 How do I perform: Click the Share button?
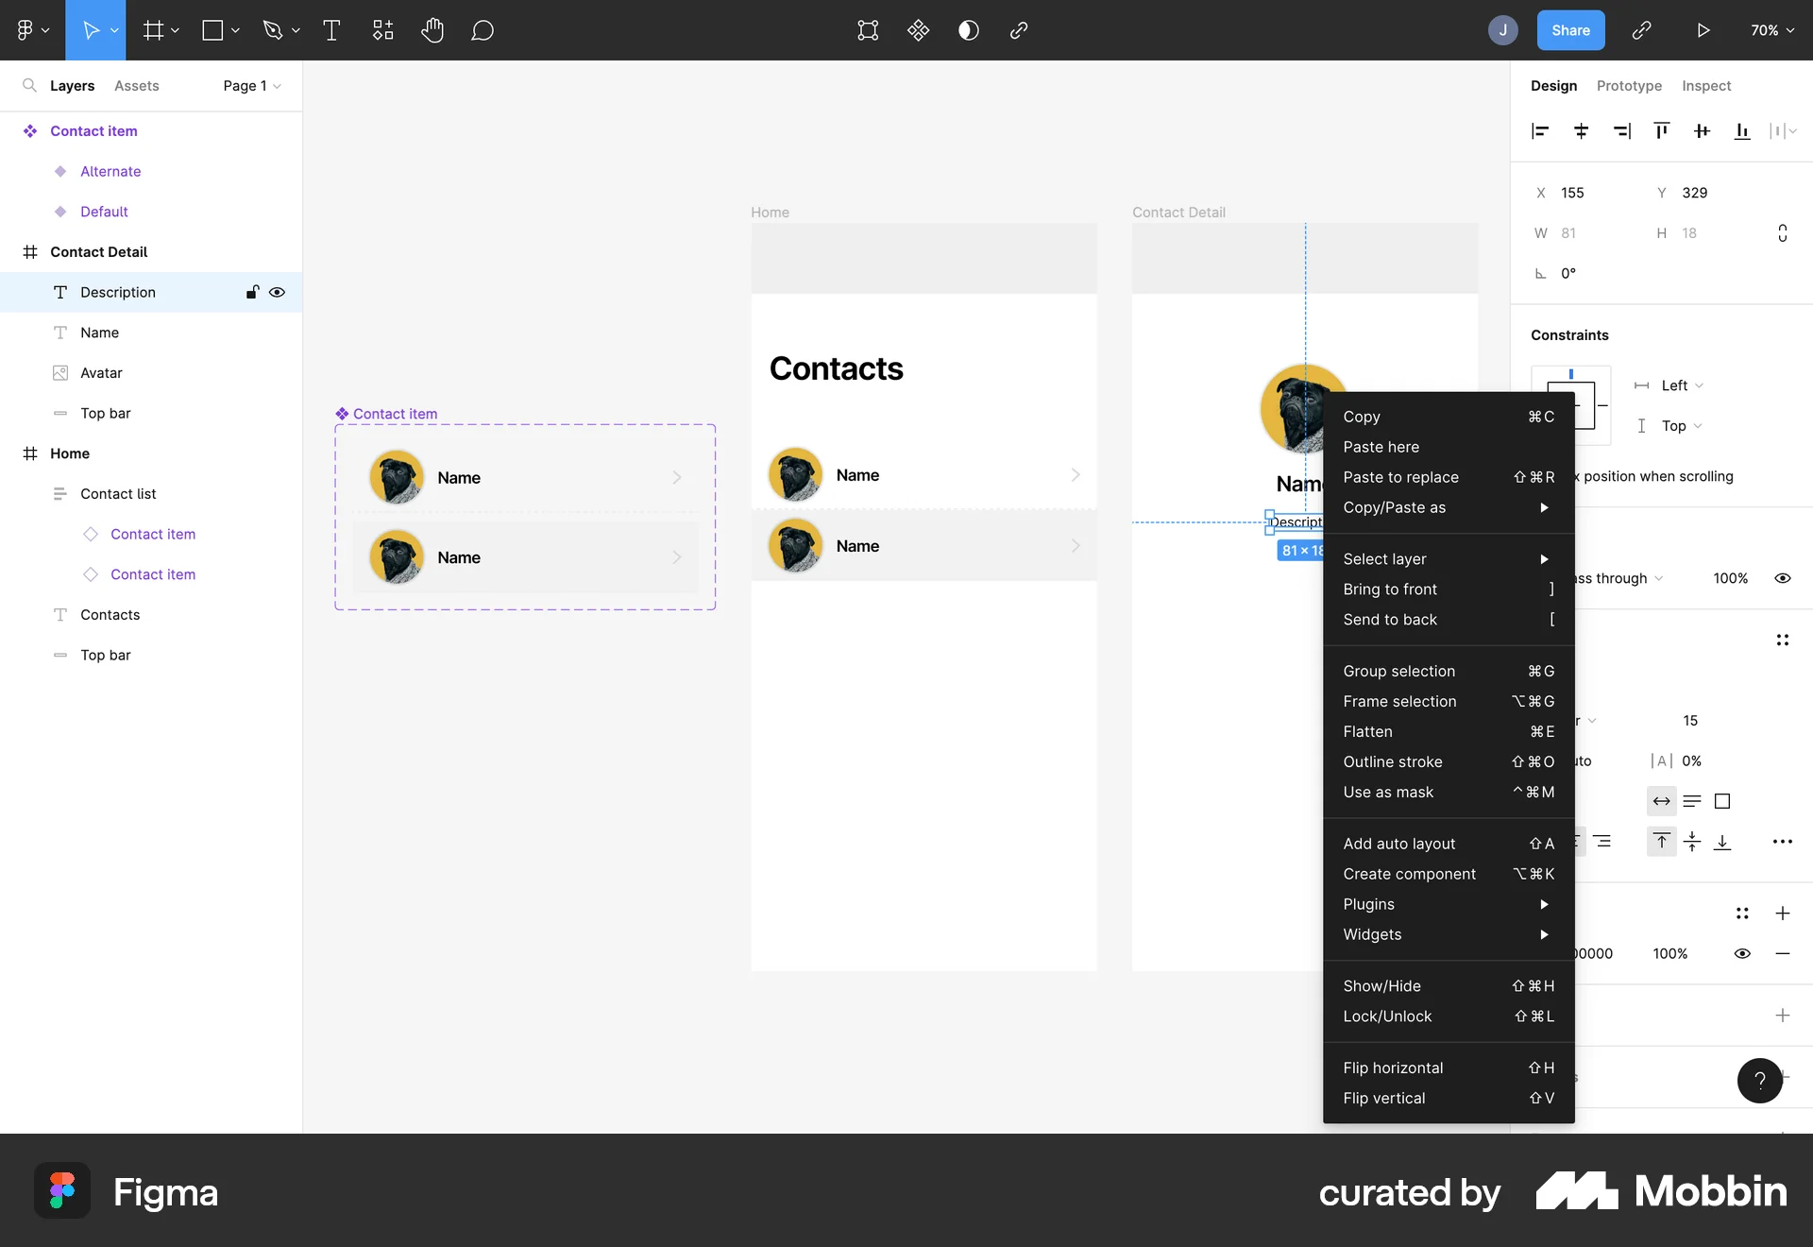point(1570,29)
